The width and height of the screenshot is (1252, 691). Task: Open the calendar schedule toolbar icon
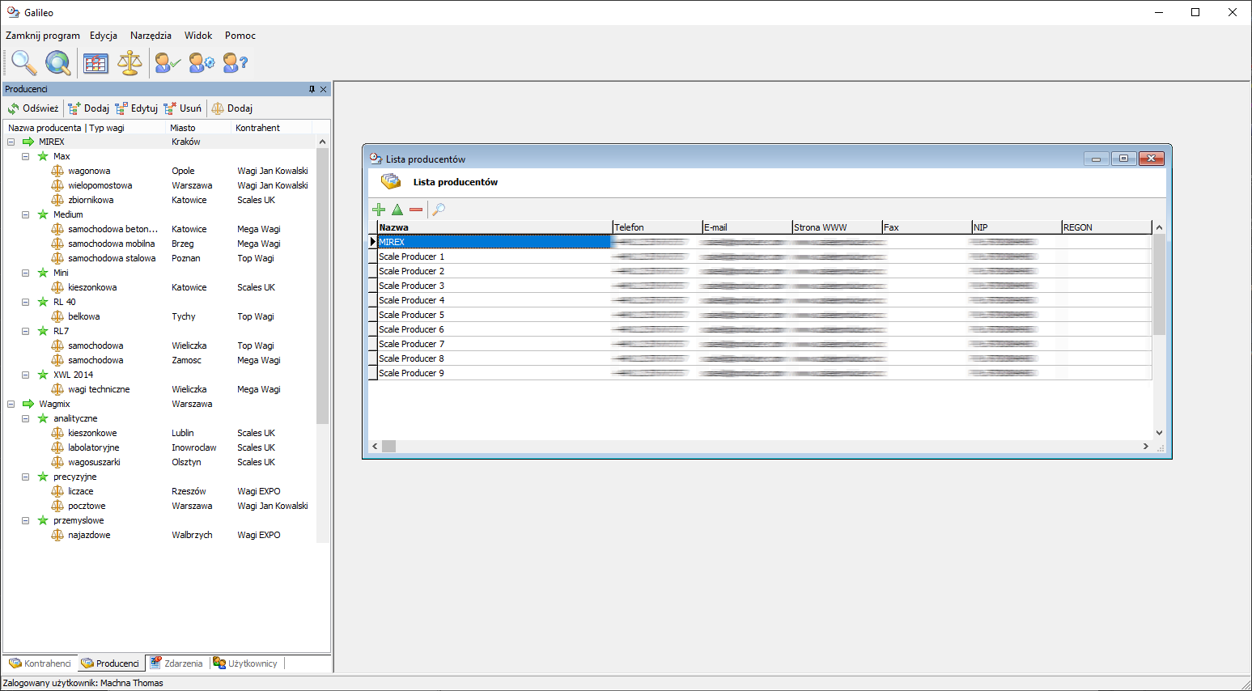[95, 62]
